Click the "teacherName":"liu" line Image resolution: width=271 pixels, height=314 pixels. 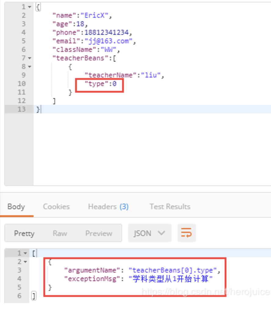click(124, 75)
